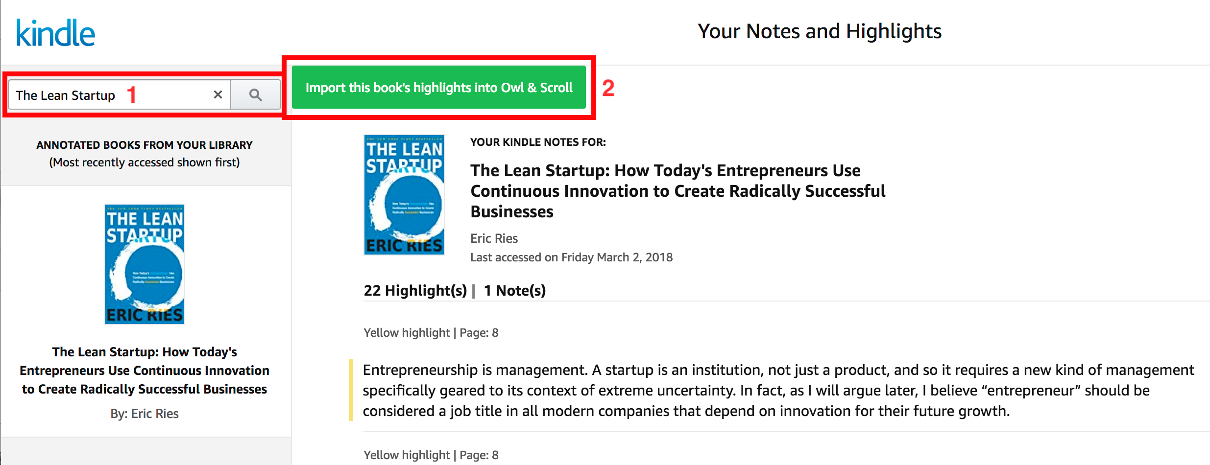
Task: Click the large Lean Startup cover thumbnail
Action: click(x=404, y=195)
